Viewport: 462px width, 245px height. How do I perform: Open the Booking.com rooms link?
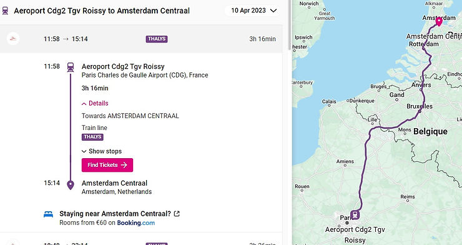pyautogui.click(x=136, y=223)
